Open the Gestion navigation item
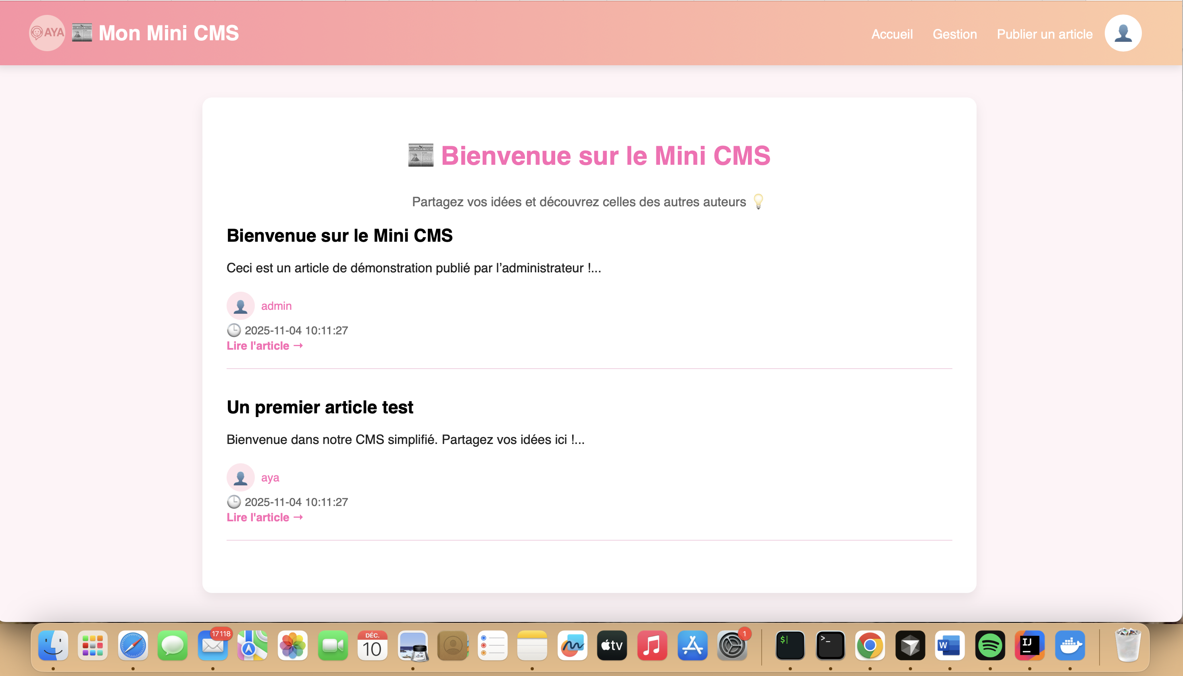This screenshot has width=1183, height=676. [x=954, y=34]
